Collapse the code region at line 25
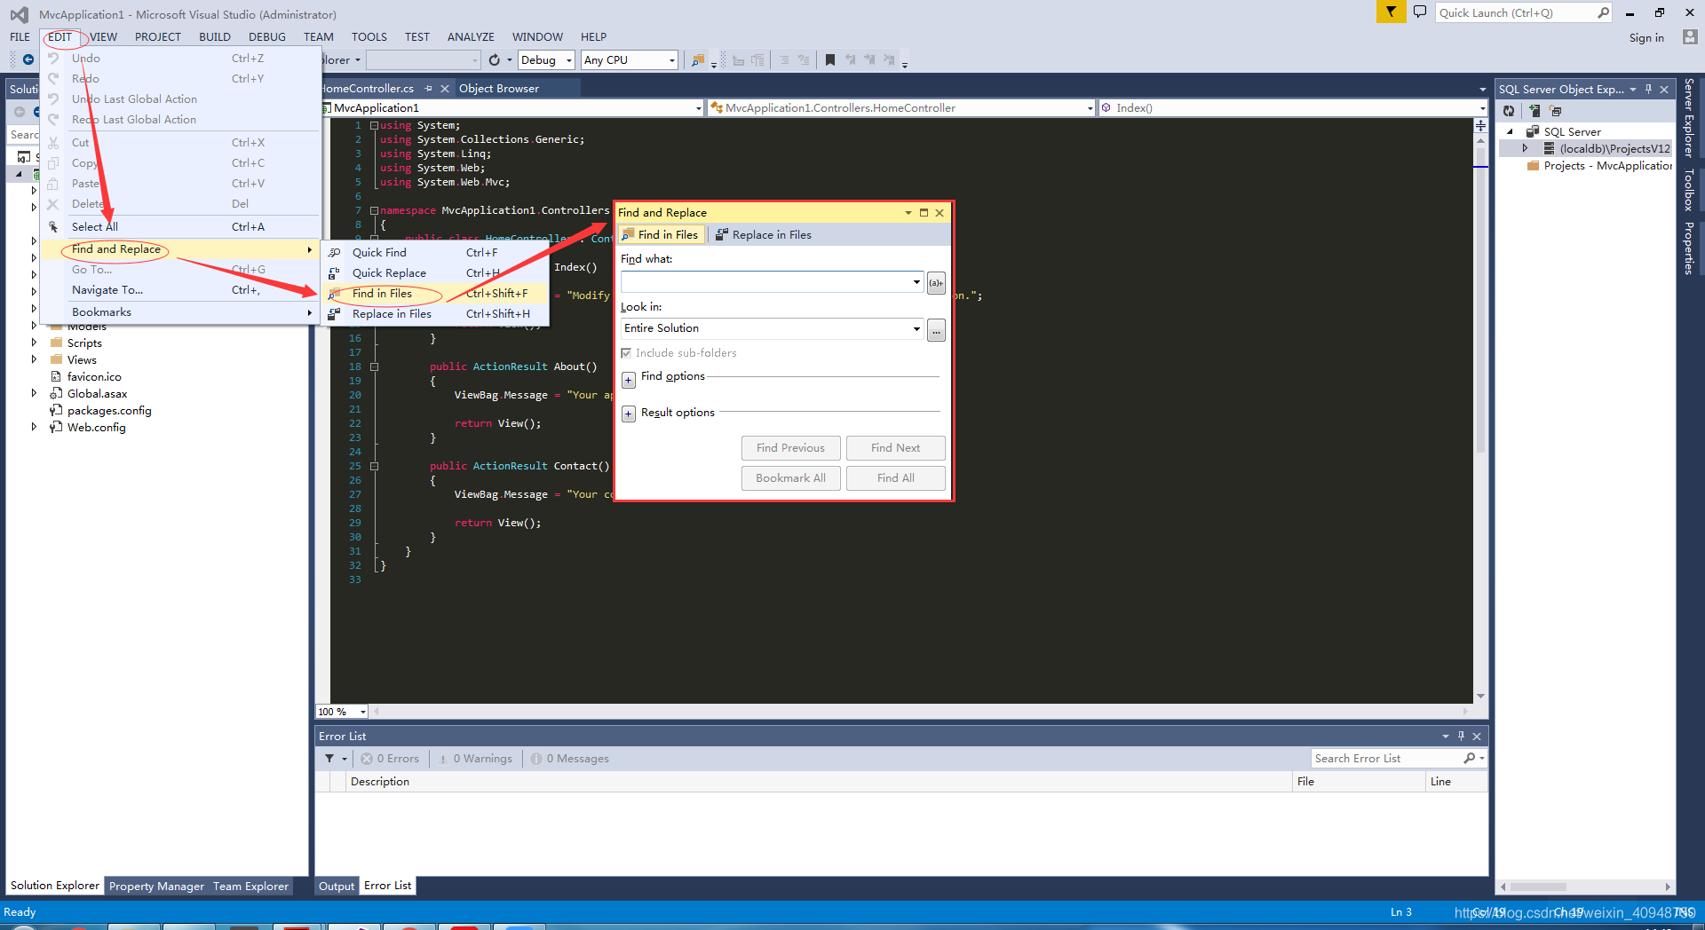The width and height of the screenshot is (1705, 930). pyautogui.click(x=374, y=466)
